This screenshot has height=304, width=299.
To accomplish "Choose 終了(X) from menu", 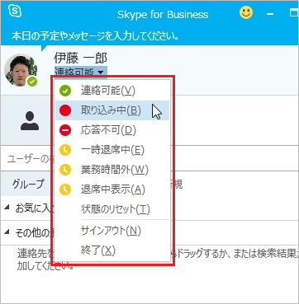I will [x=112, y=250].
